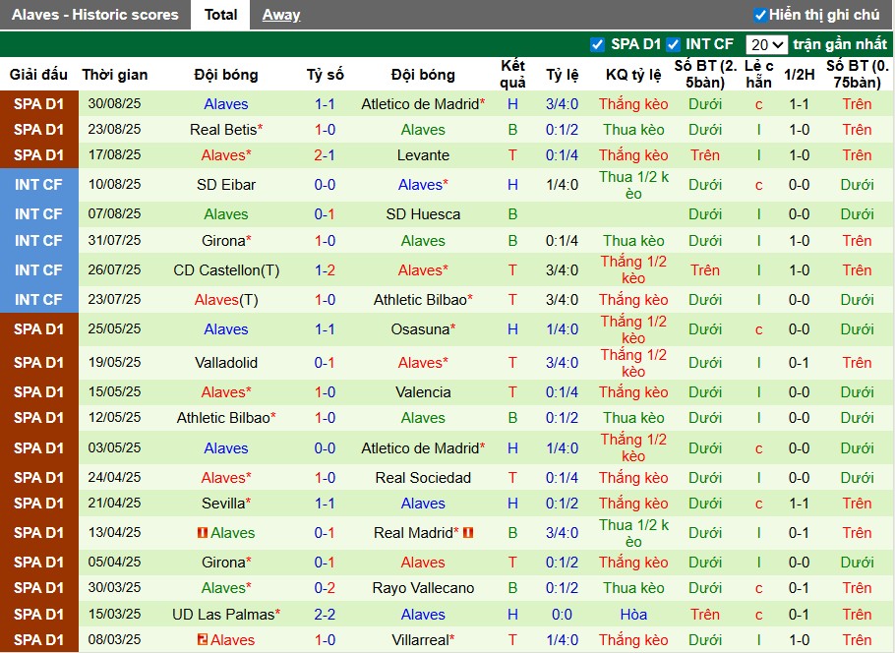Image resolution: width=895 pixels, height=653 pixels.
Task: Open the 2-2 score of UD Las Palmas match
Action: coord(325,615)
